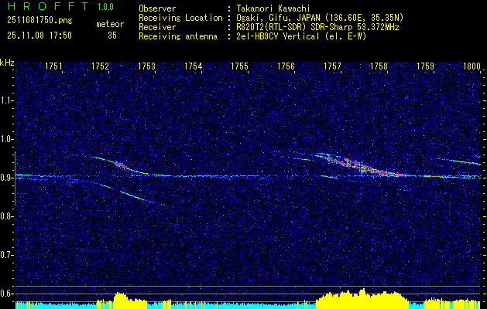Click the meteor label
Viewport: 487px width, 309px height.
coord(110,24)
